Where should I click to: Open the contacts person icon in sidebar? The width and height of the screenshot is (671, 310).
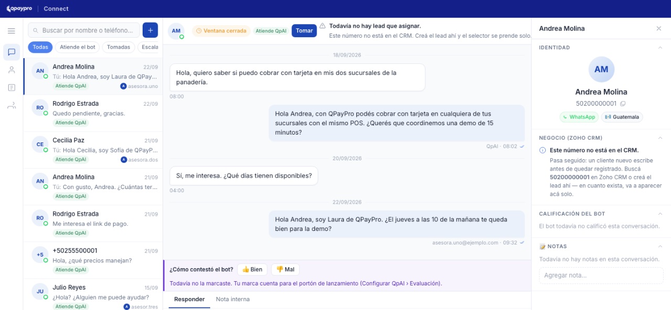[12, 70]
